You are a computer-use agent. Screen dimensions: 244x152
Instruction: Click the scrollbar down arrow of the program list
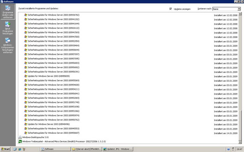point(240,142)
